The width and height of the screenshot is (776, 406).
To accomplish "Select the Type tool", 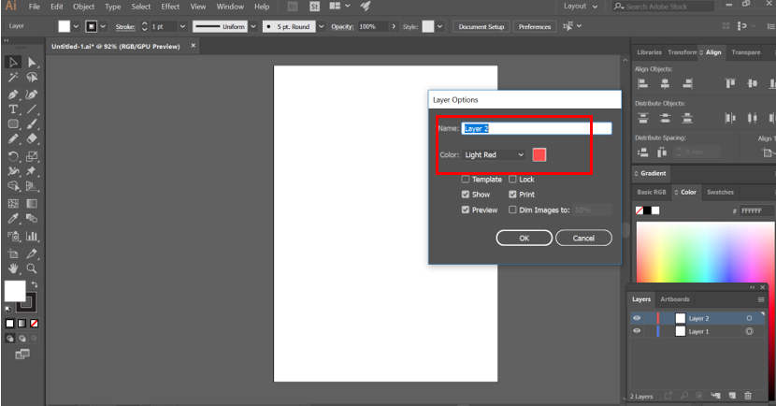I will [x=13, y=109].
